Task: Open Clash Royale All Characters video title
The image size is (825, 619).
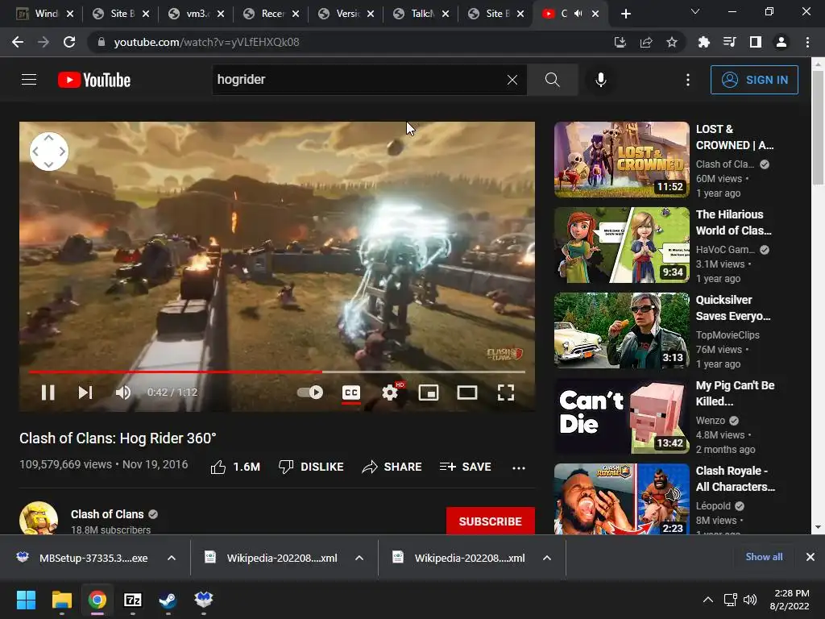Action: pos(735,479)
